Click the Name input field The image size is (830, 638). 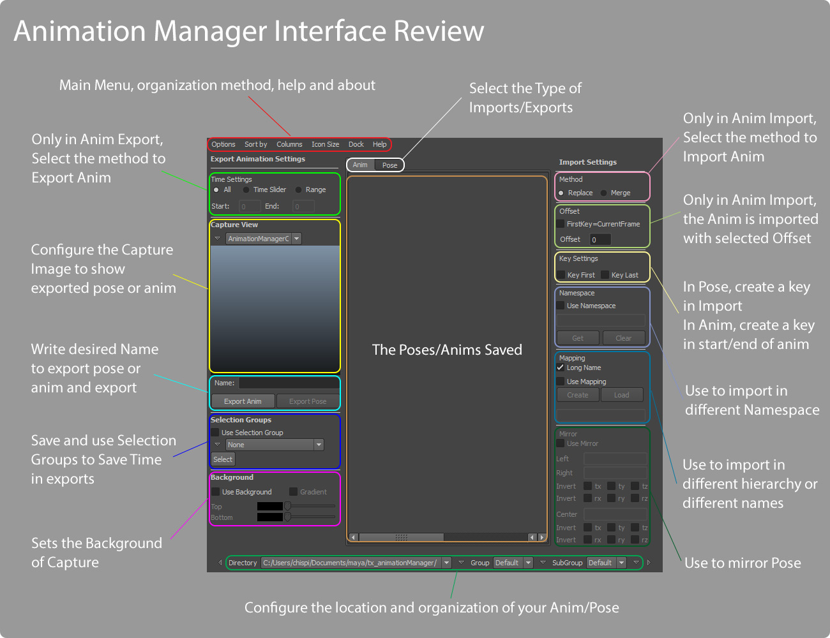coord(289,383)
